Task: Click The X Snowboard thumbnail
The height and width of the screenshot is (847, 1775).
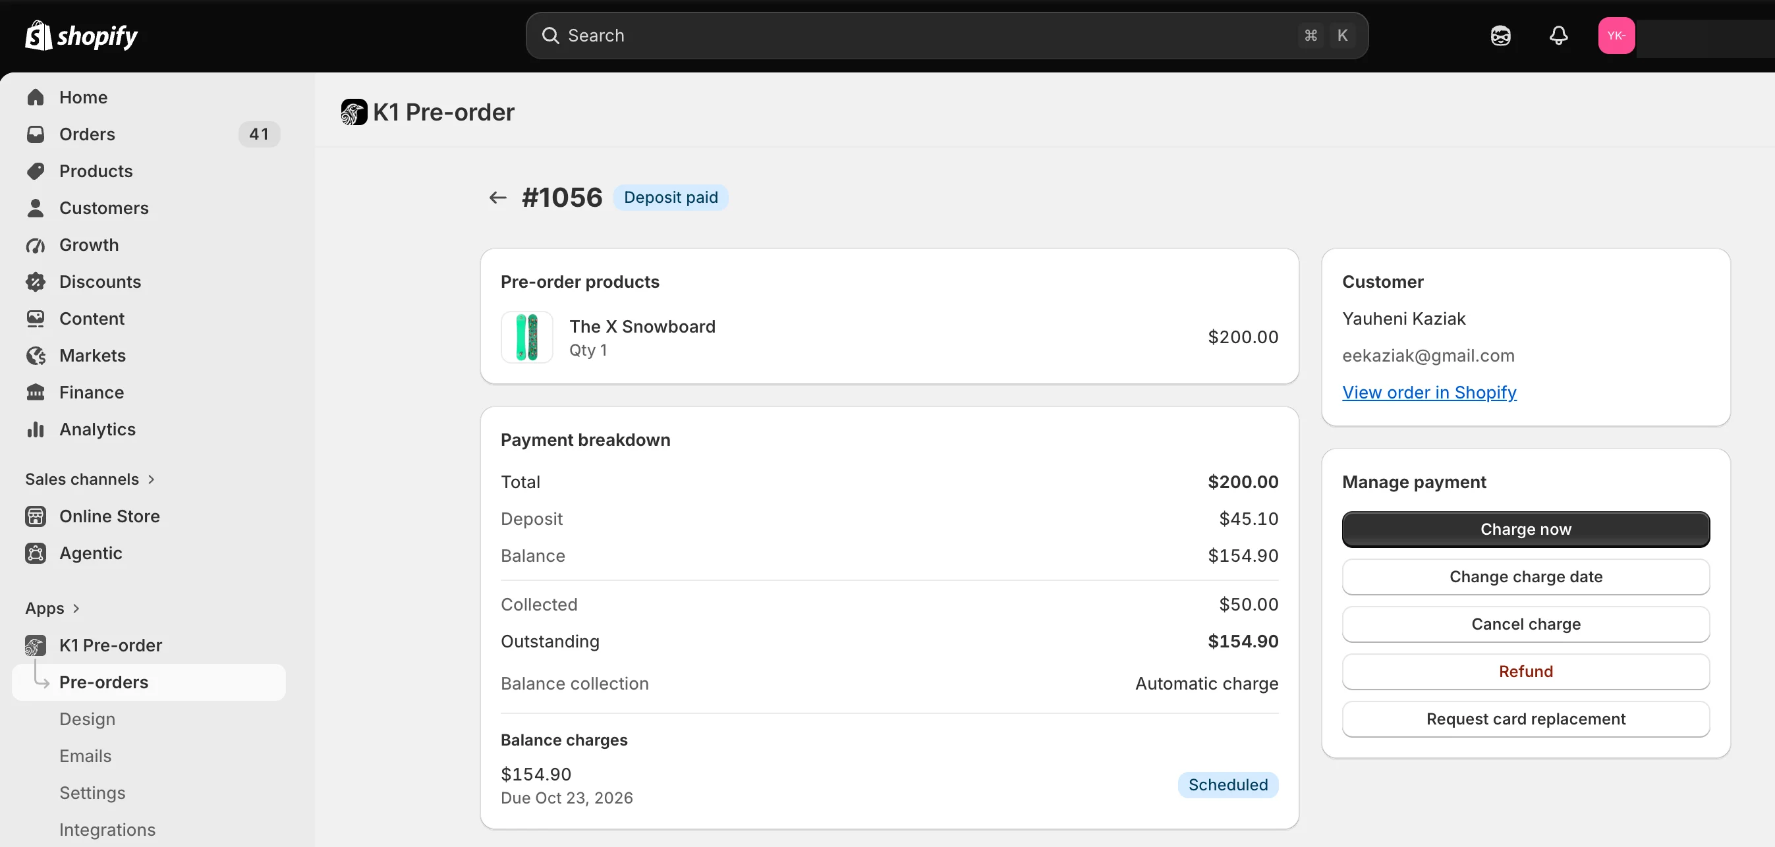Action: click(526, 337)
